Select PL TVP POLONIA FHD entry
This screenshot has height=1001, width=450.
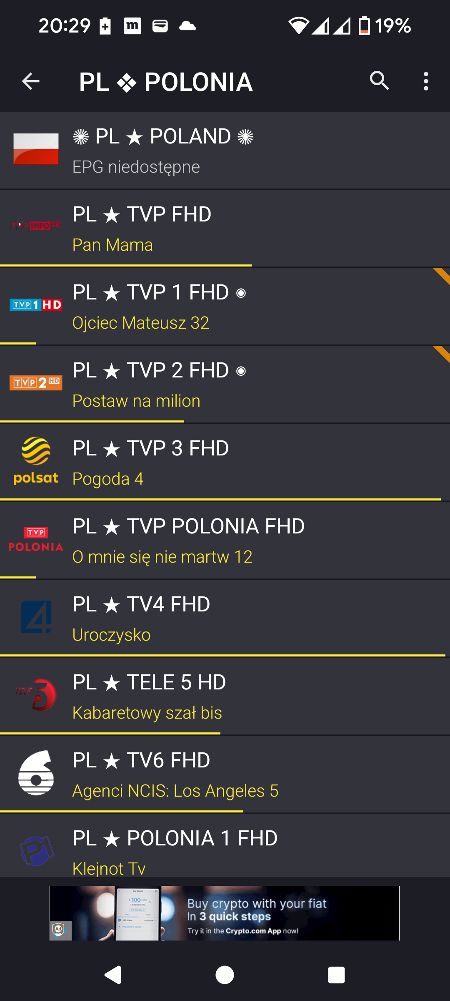[188, 526]
